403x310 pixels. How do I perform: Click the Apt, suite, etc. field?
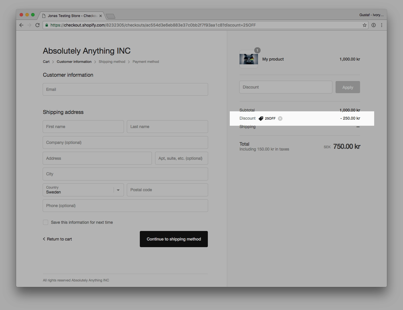[182, 158]
